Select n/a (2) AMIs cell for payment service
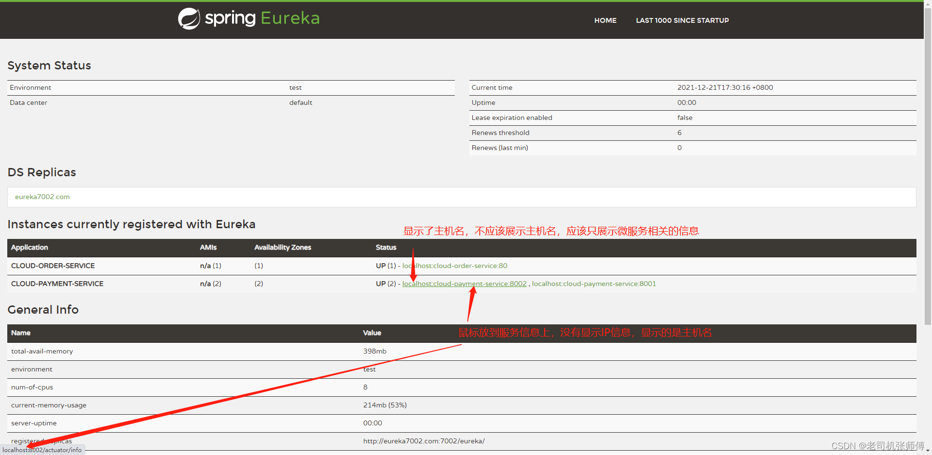This screenshot has height=455, width=932. pos(211,284)
